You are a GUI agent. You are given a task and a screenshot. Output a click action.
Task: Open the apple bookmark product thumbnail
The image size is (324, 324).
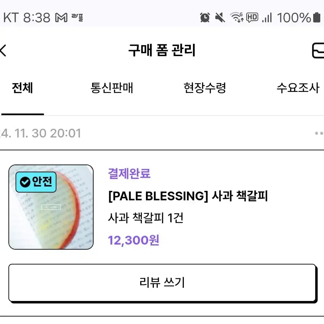51,207
